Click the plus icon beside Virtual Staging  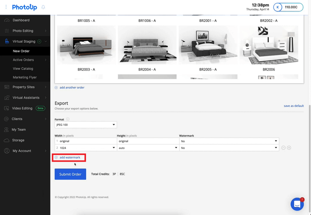[x=39, y=41]
